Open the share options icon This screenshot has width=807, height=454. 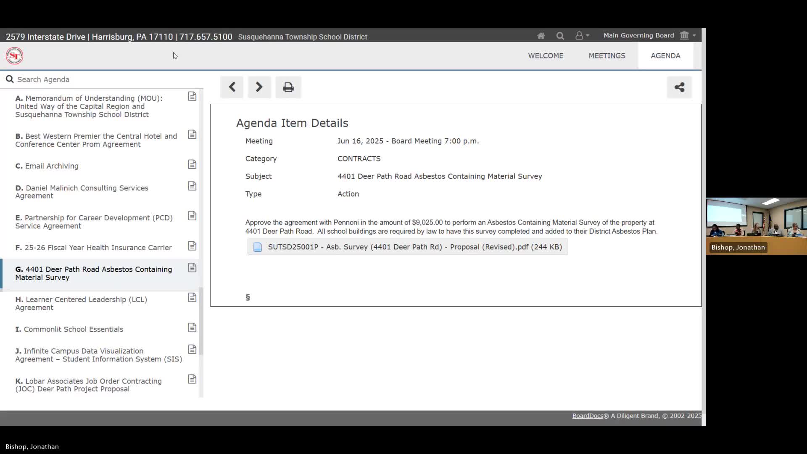pos(679,87)
